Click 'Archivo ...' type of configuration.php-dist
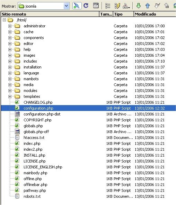This screenshot has width=176, height=205. (x=122, y=114)
